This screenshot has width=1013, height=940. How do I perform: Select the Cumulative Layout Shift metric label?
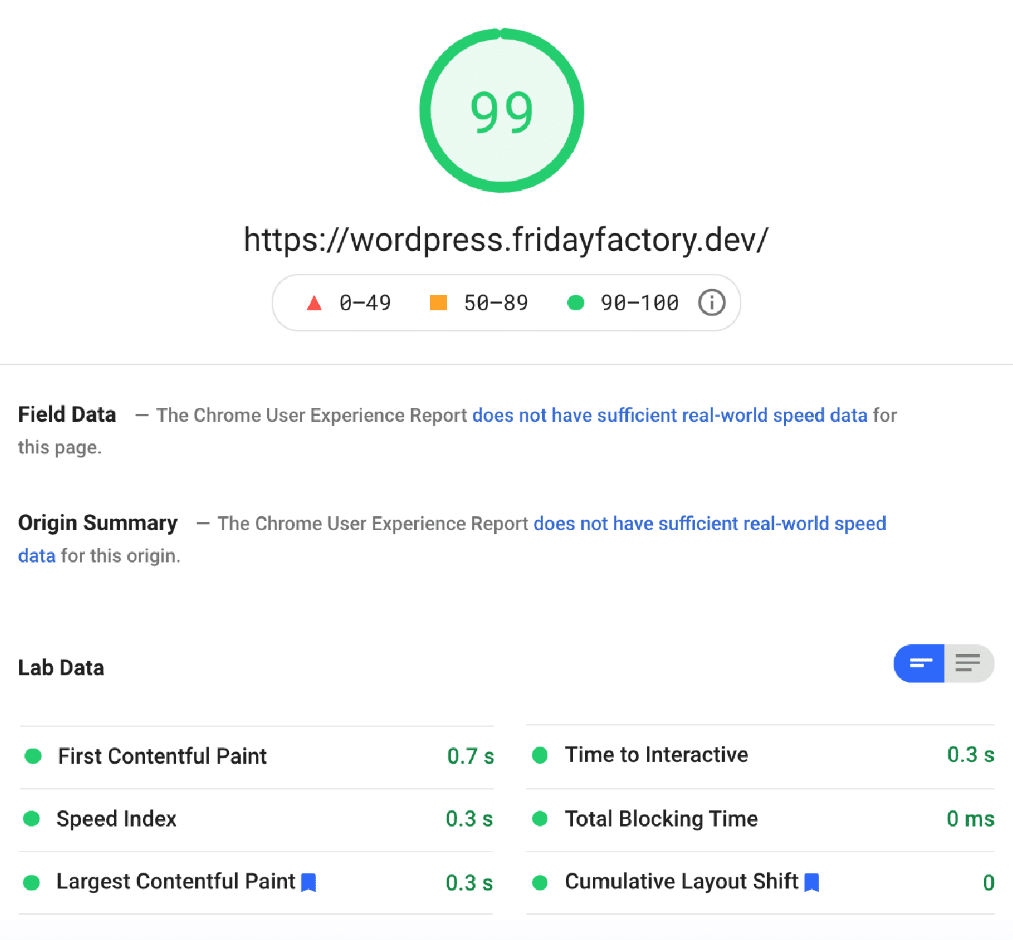[x=681, y=882]
